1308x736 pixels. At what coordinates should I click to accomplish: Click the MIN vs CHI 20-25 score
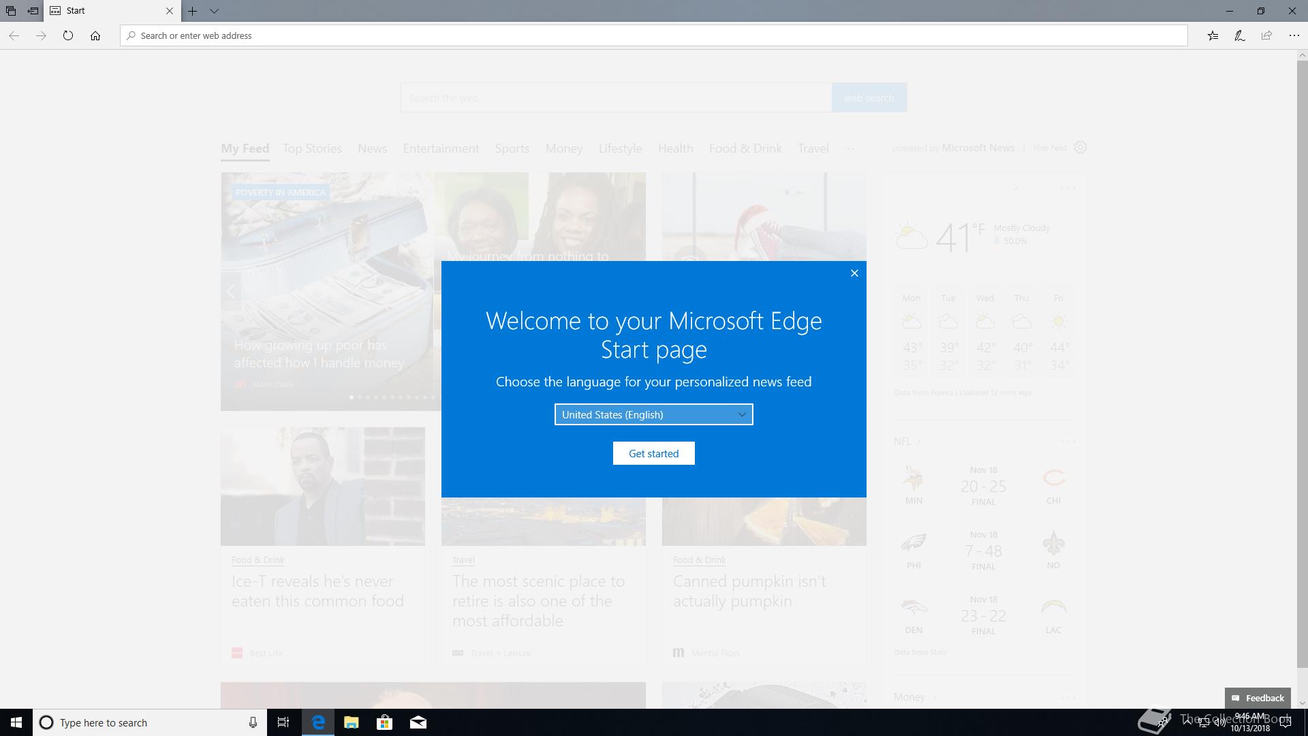[x=983, y=486]
